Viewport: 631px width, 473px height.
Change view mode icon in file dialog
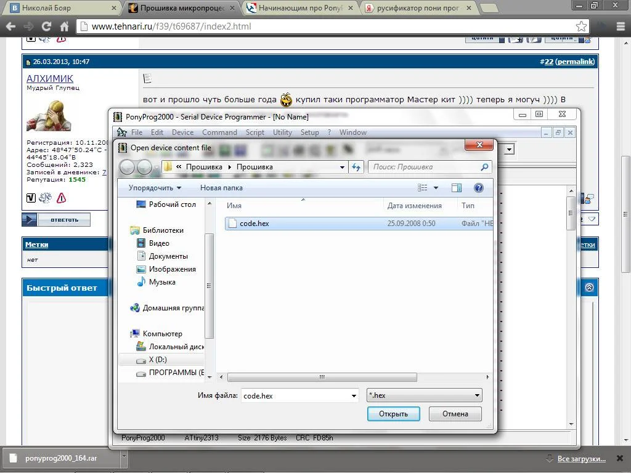pyautogui.click(x=422, y=188)
